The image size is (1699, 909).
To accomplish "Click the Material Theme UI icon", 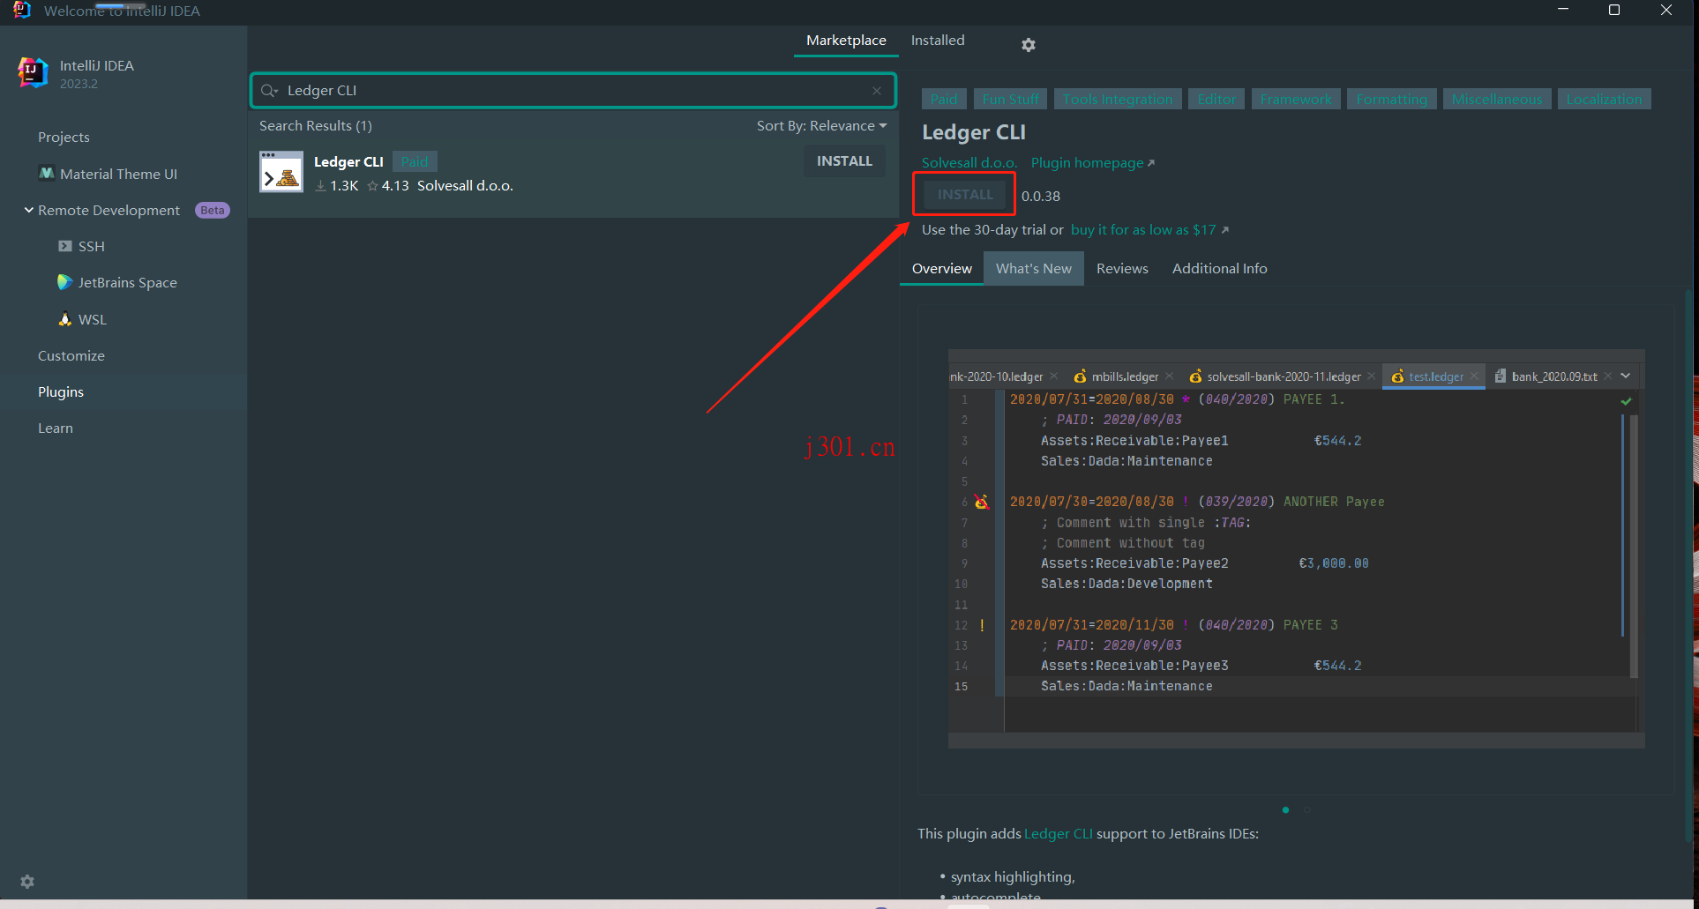I will [47, 174].
